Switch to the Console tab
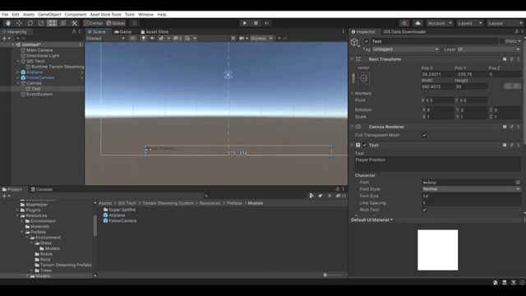This screenshot has width=526, height=296. tap(42, 189)
